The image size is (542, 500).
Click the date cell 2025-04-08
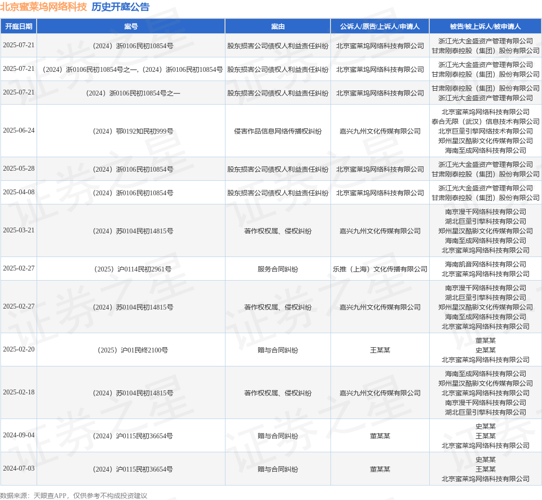pos(19,192)
